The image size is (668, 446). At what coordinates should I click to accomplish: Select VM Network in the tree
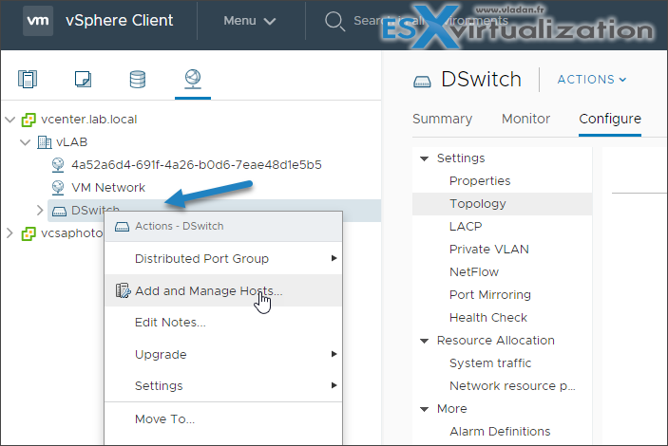[108, 188]
